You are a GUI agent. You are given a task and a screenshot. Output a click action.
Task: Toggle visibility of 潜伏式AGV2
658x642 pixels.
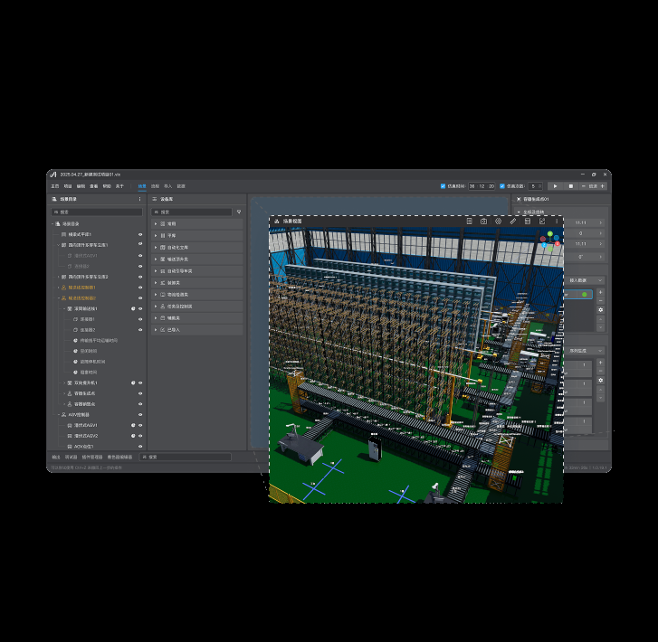pos(140,436)
